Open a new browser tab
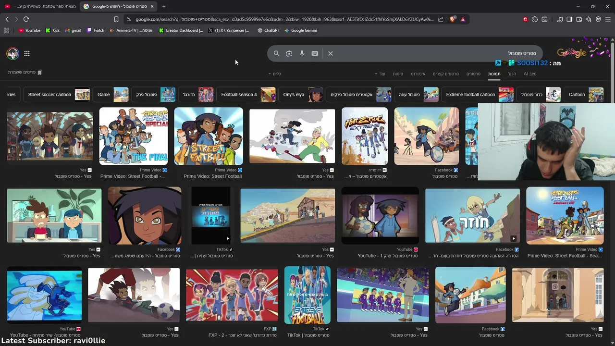 tap(164, 6)
